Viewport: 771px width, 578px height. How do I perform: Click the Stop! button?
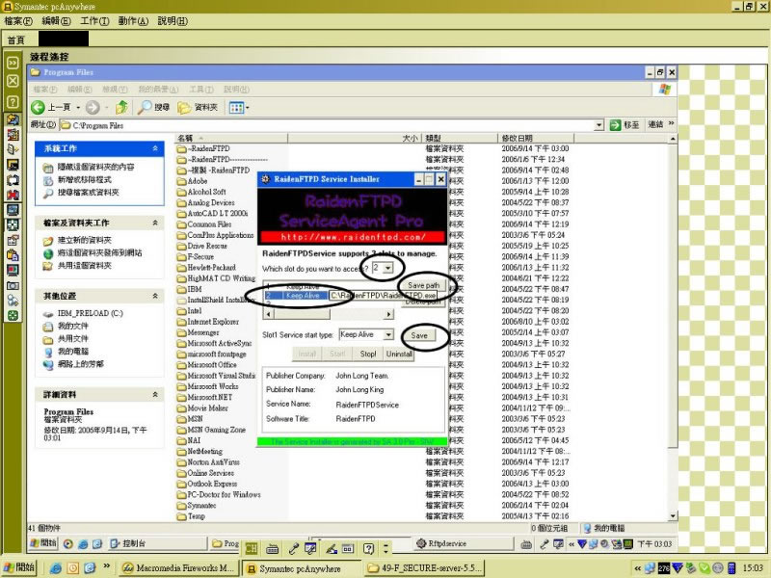[368, 354]
